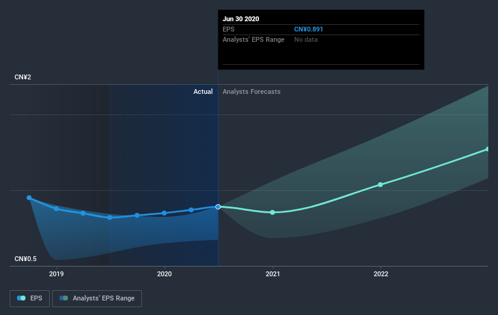Select the highlighted Jun 30 2020 data point
The width and height of the screenshot is (498, 315).
click(x=218, y=207)
